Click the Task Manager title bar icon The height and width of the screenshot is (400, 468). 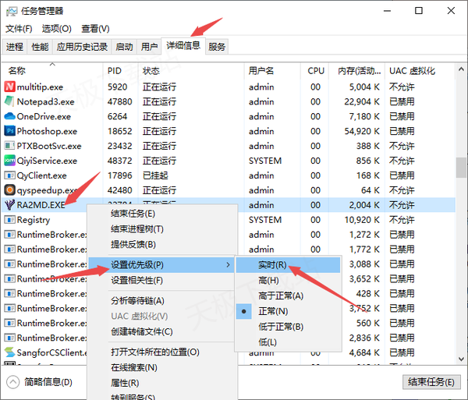click(11, 12)
